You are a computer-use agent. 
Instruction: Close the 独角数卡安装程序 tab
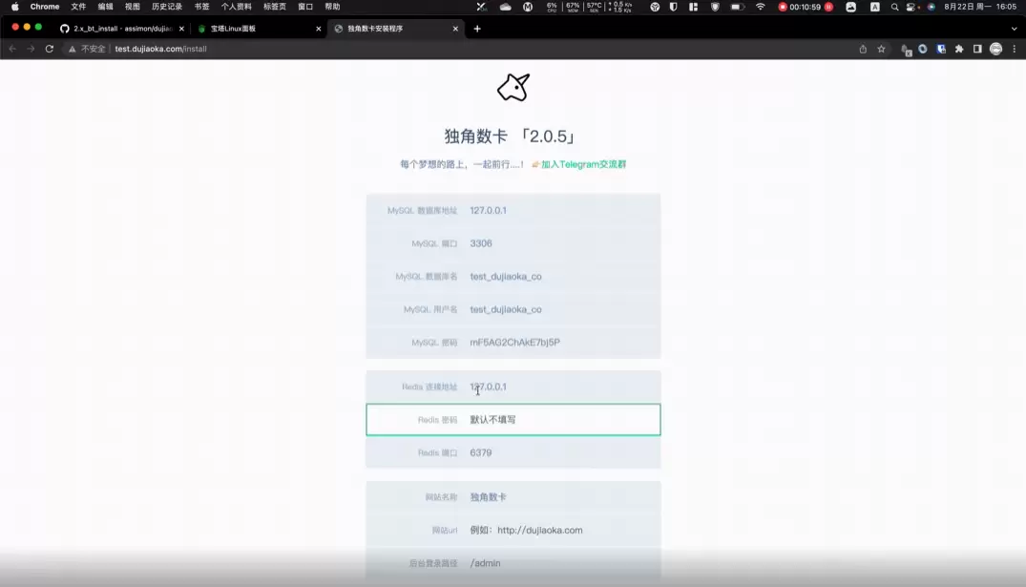455,29
